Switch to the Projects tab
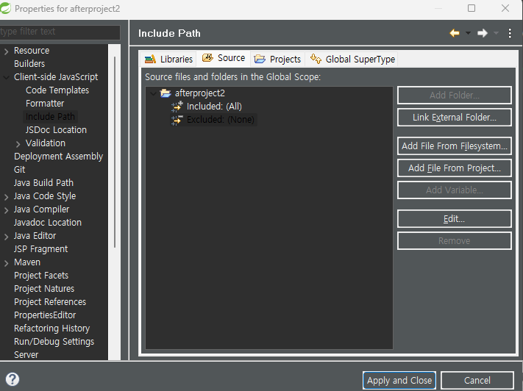This screenshot has height=391, width=523. coord(277,59)
